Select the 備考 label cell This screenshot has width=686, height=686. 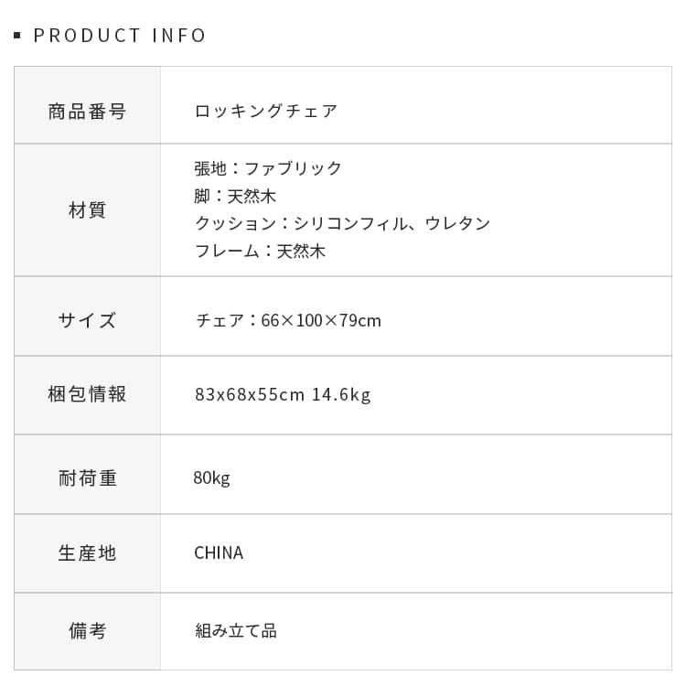(x=87, y=631)
